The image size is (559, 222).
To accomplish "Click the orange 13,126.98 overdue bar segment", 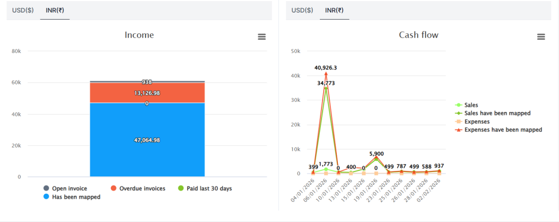I will point(147,93).
